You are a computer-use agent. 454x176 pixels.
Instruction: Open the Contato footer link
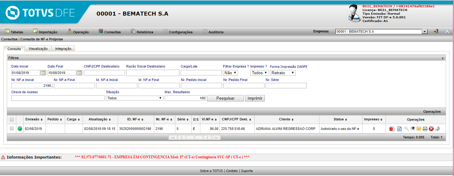pos(232,171)
